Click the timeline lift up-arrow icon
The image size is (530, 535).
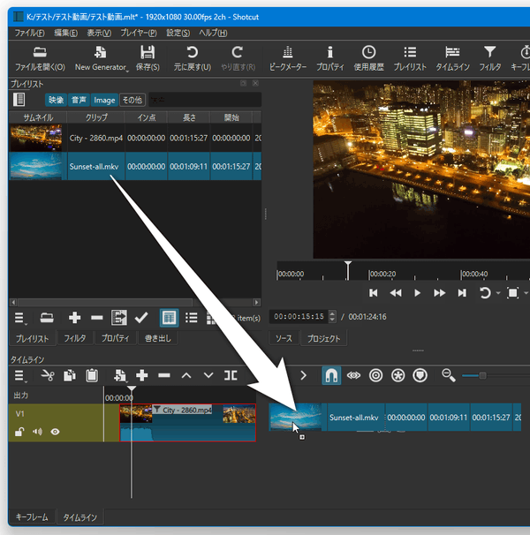click(x=186, y=376)
